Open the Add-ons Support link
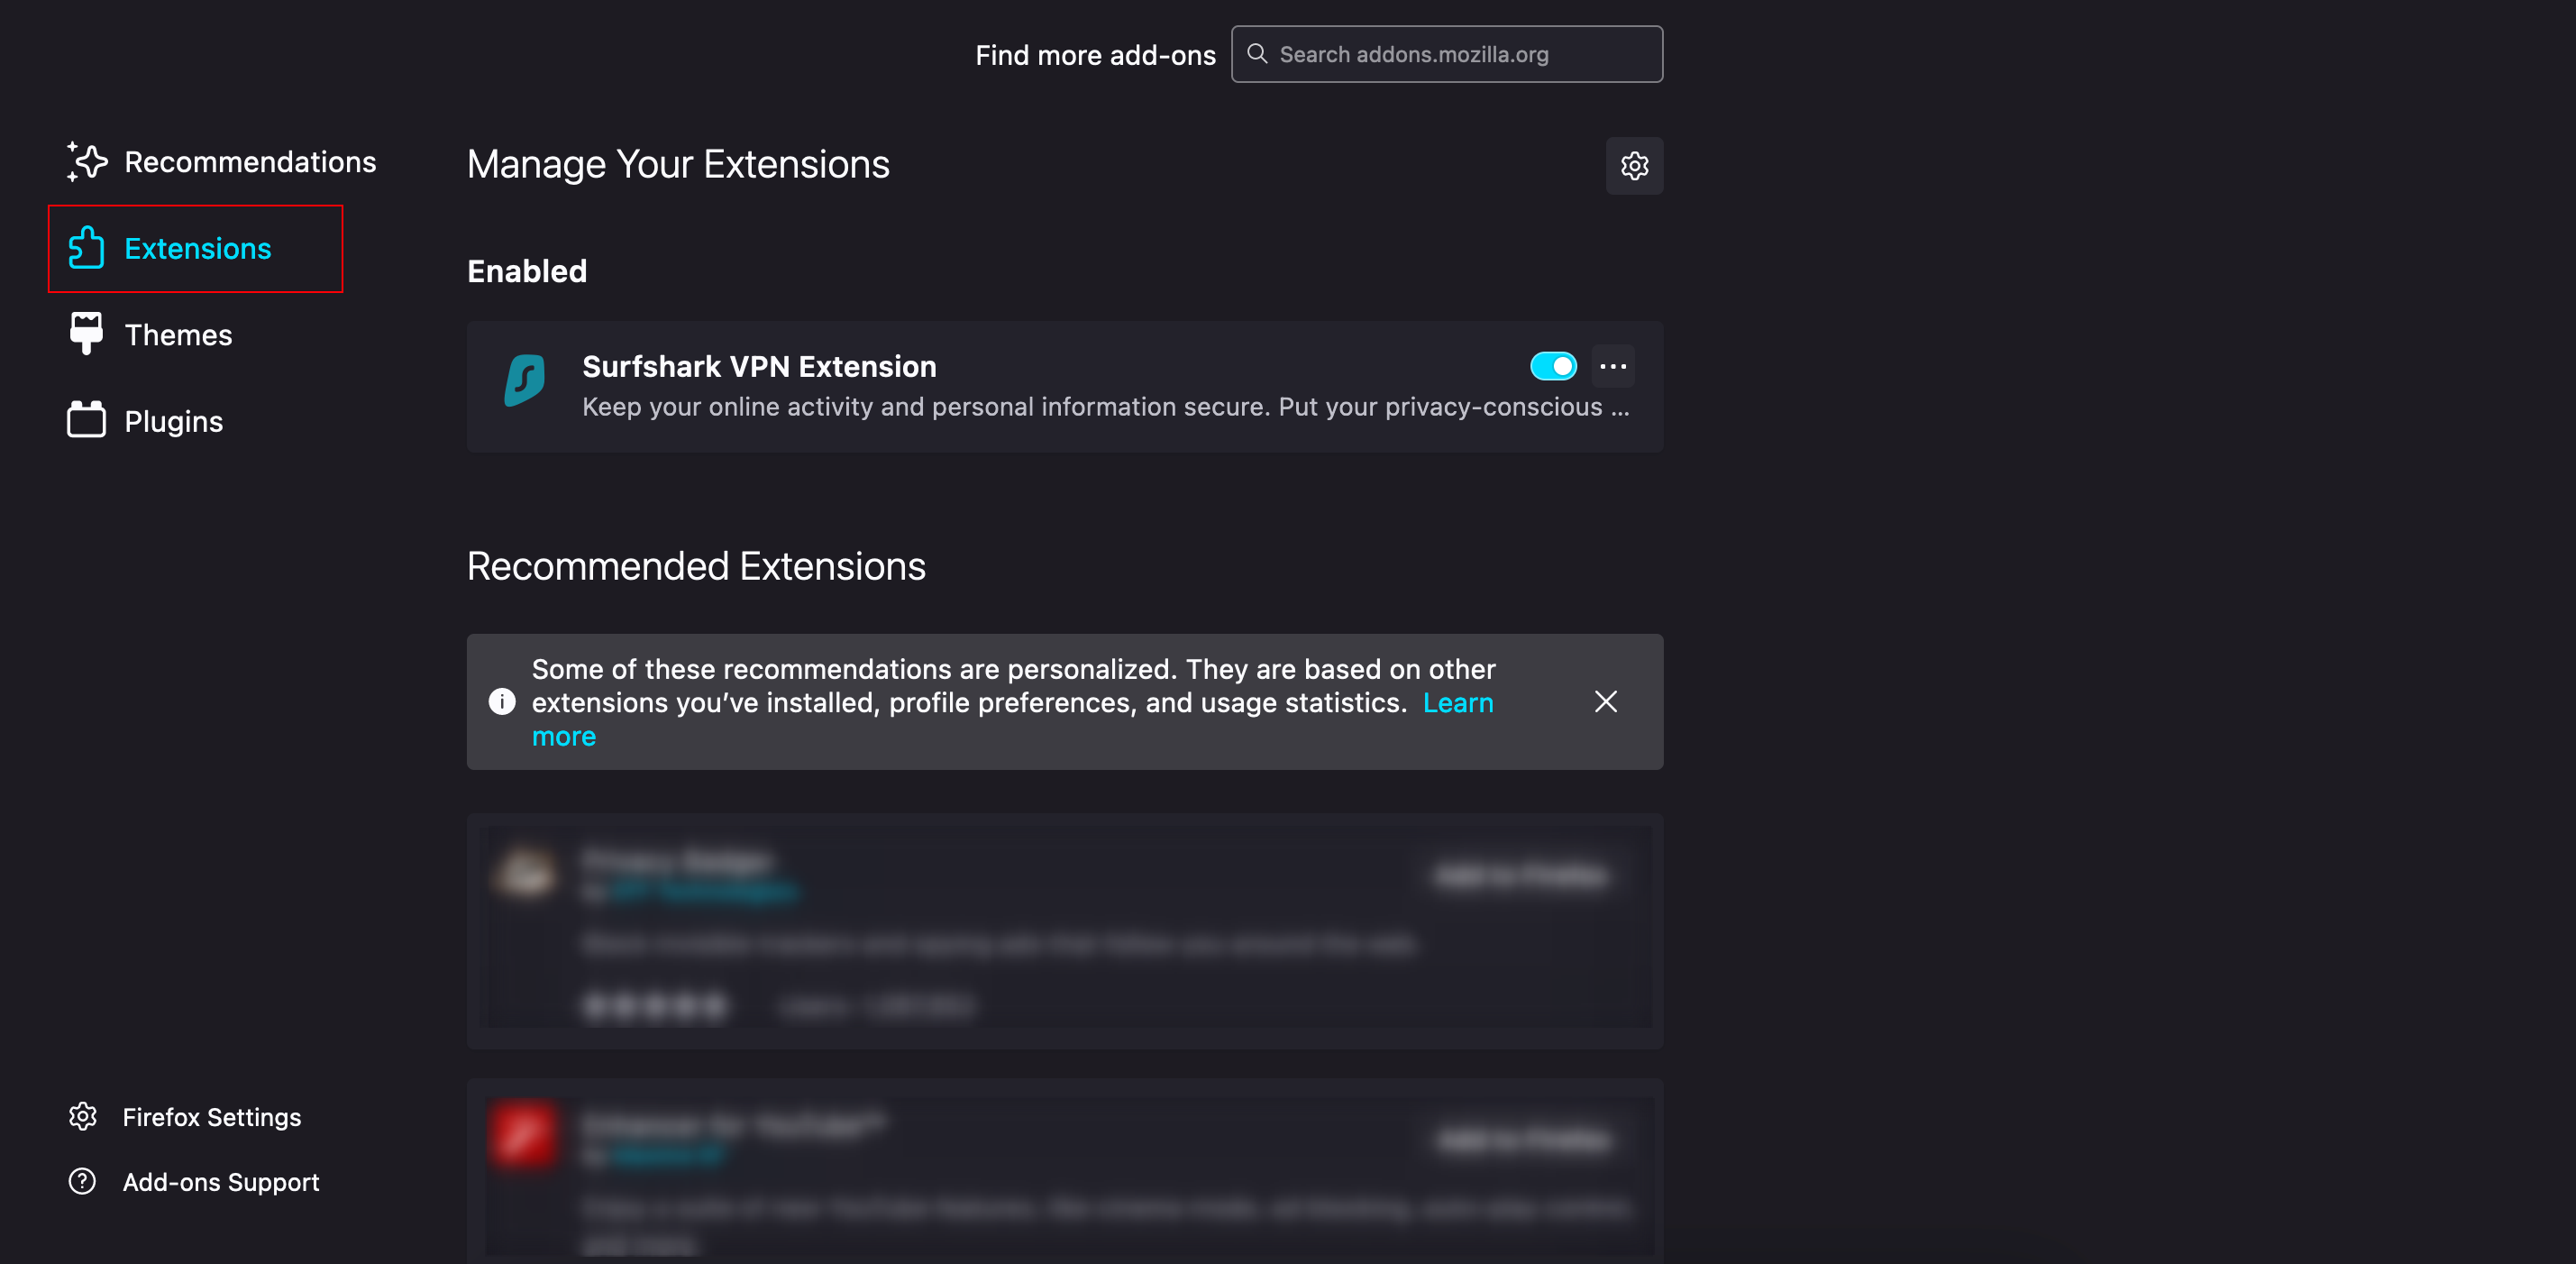 [221, 1182]
